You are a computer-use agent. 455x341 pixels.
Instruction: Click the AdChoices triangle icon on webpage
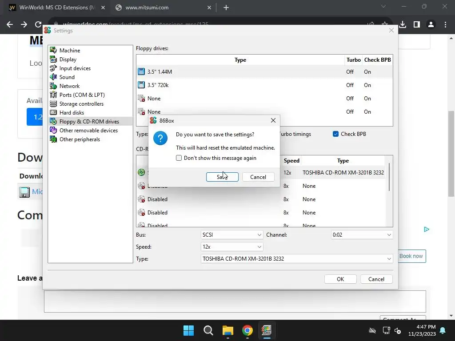[426, 230]
